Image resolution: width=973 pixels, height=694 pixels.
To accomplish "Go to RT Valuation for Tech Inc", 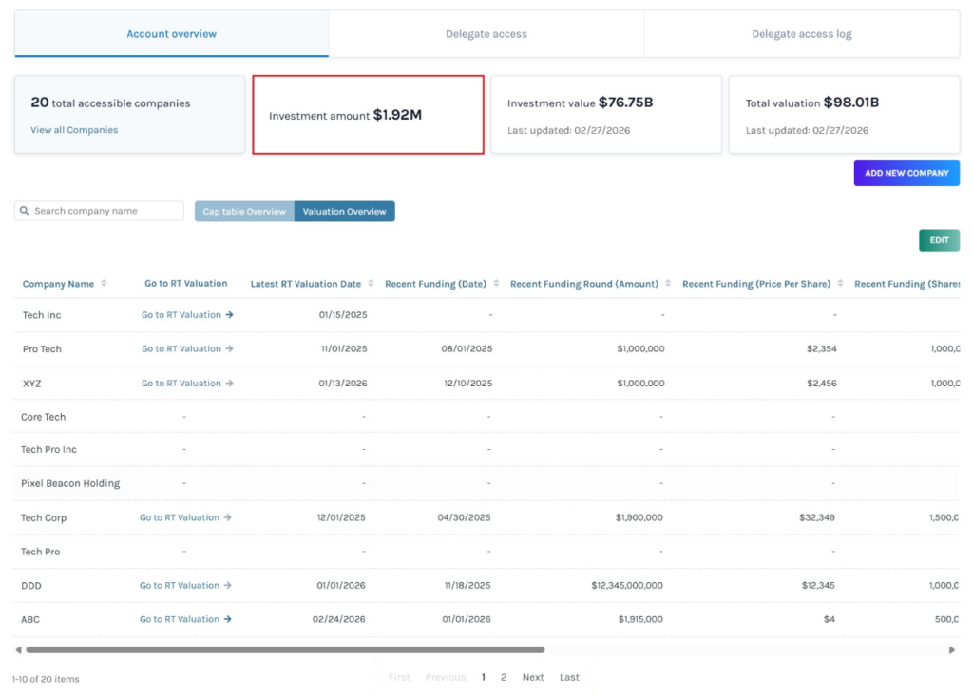I will click(187, 315).
